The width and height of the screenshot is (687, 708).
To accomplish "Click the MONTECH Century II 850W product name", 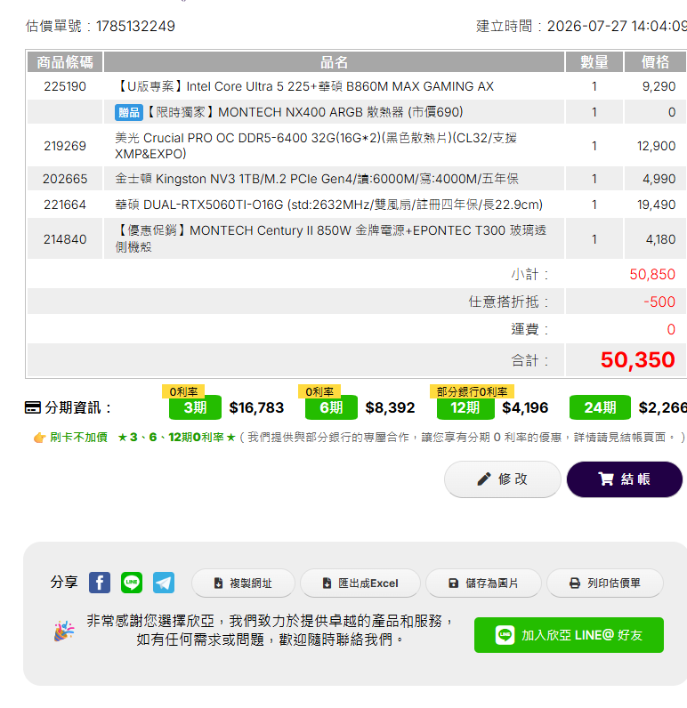I will click(x=331, y=238).
